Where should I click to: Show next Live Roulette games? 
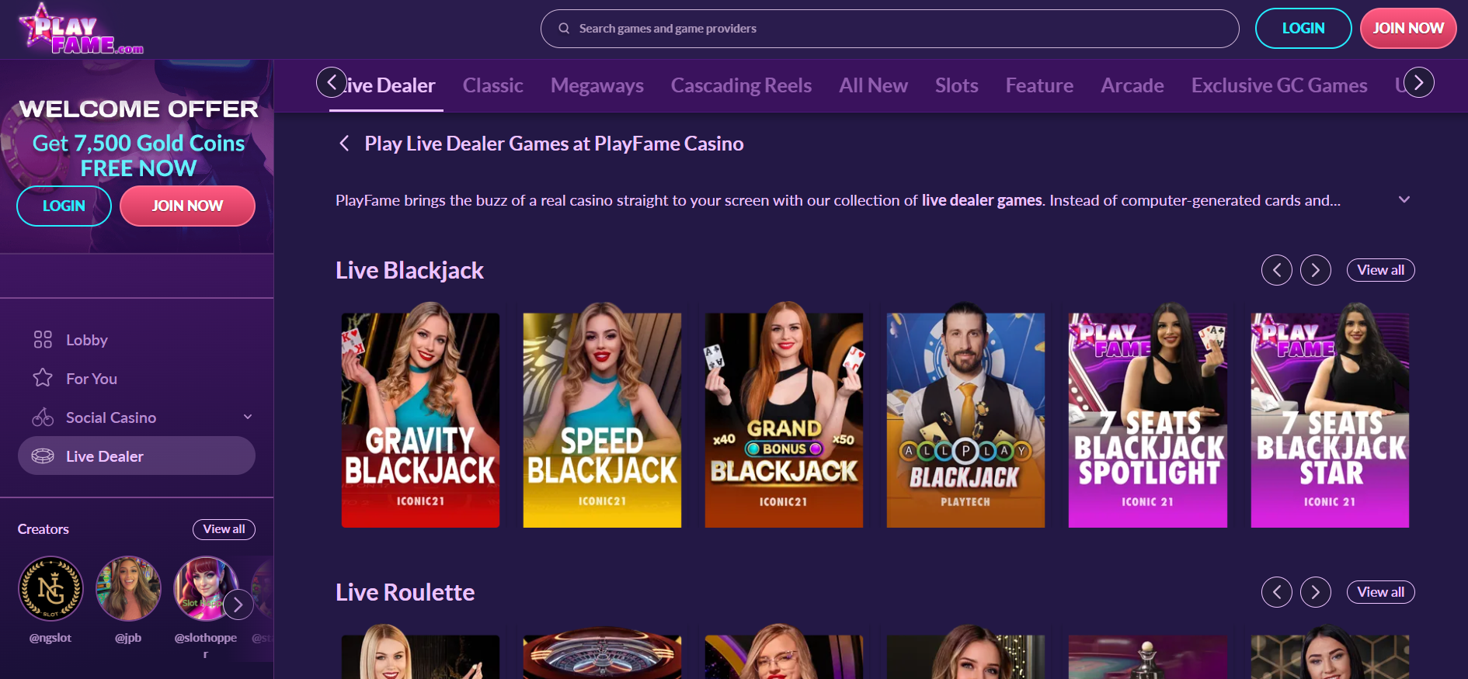click(x=1316, y=592)
